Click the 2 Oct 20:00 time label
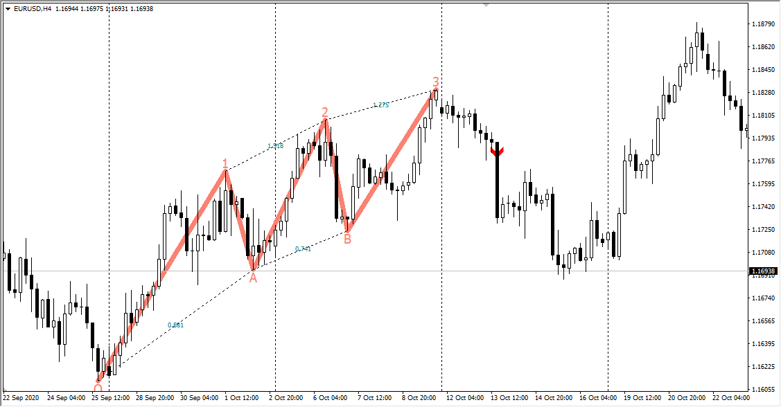Screen dimensions: 781x407 click(x=287, y=398)
